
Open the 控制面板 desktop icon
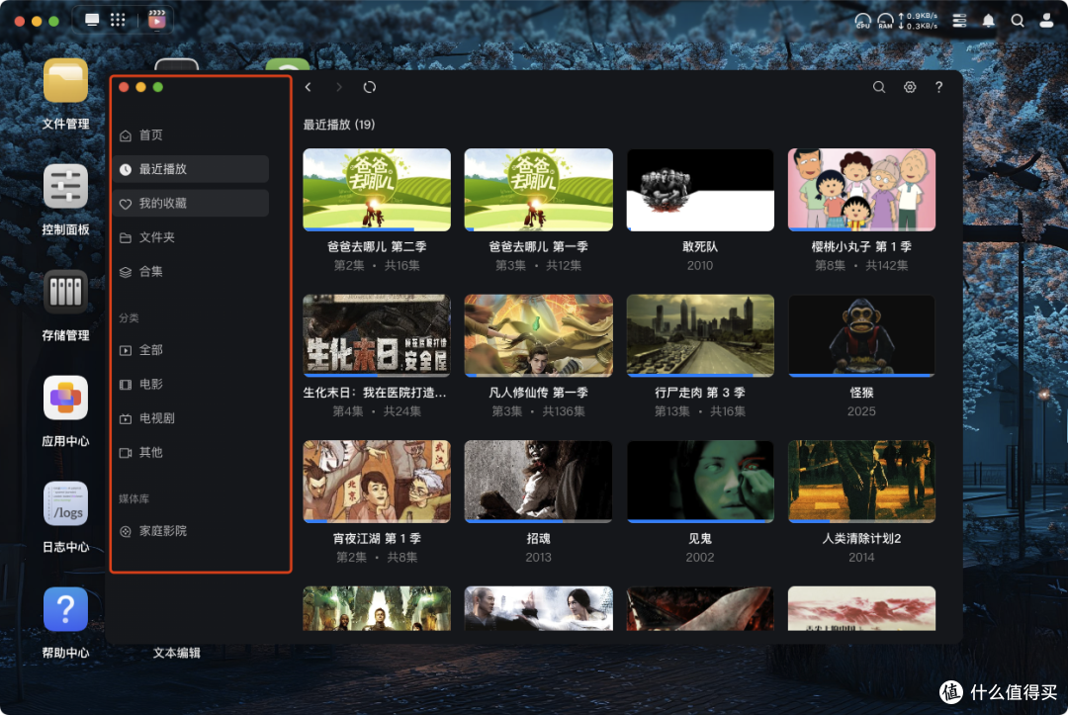tap(65, 186)
